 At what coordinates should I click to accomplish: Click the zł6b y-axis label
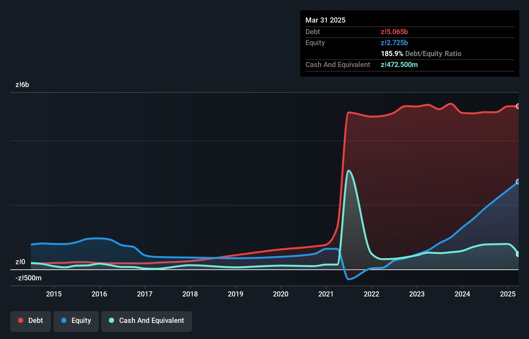(x=22, y=85)
